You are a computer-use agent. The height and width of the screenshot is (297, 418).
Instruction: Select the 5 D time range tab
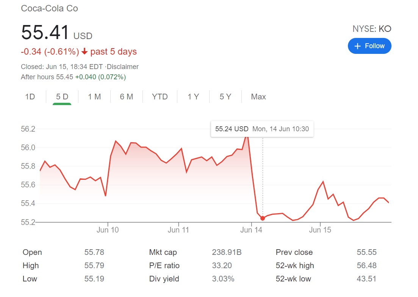pos(62,97)
